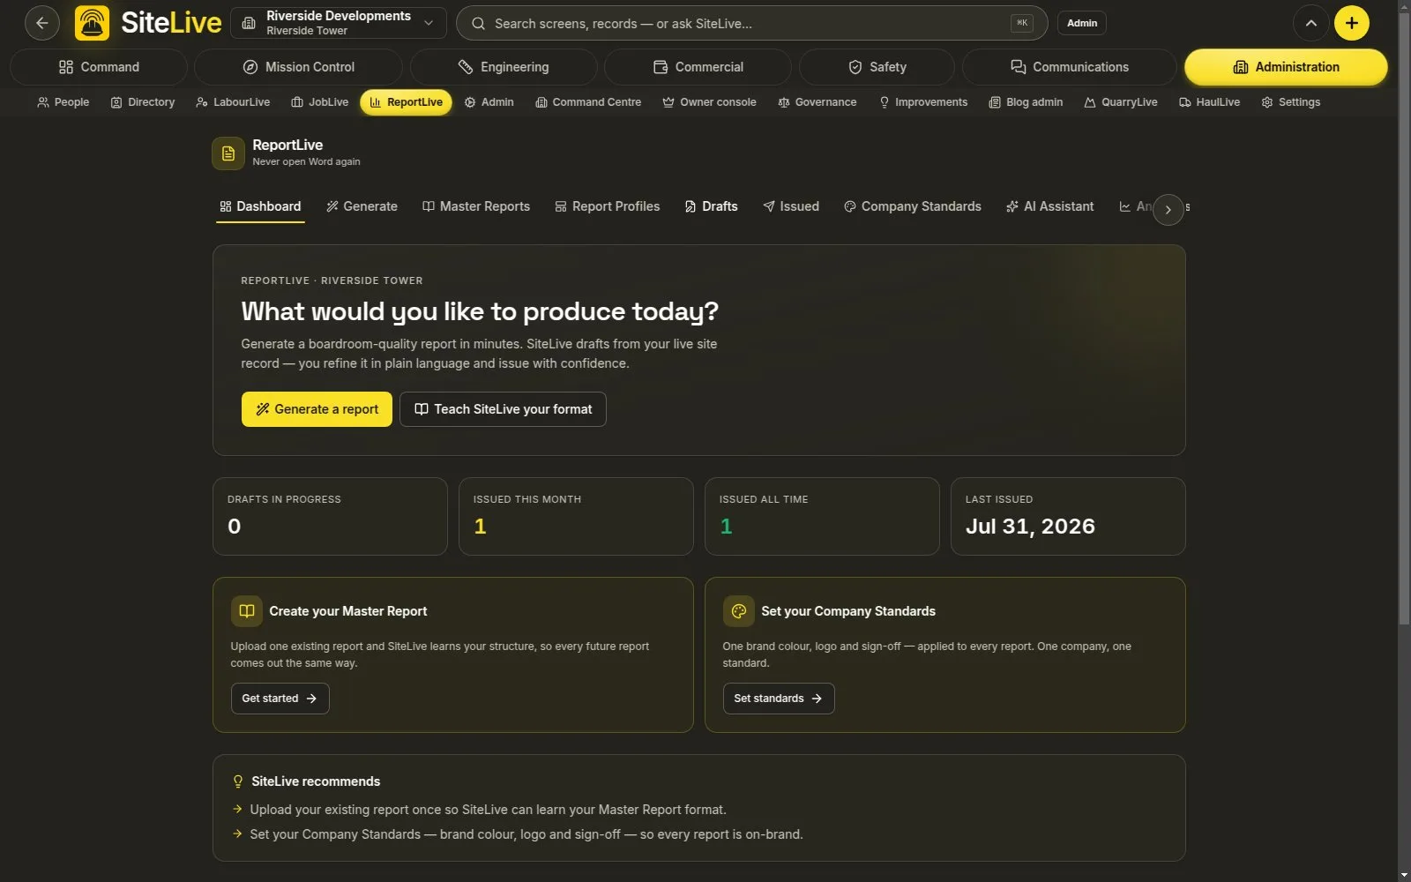The width and height of the screenshot is (1411, 882).
Task: Click Get started for Master Report
Action: tap(280, 699)
